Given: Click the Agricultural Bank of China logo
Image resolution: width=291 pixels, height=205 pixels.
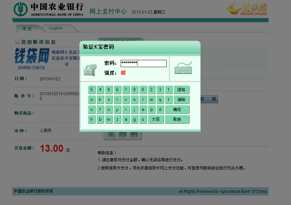Looking at the screenshot, I should [x=49, y=9].
